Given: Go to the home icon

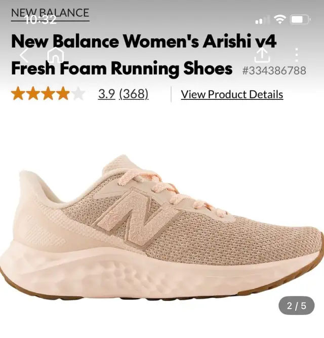Looking at the screenshot, I should coord(55,55).
